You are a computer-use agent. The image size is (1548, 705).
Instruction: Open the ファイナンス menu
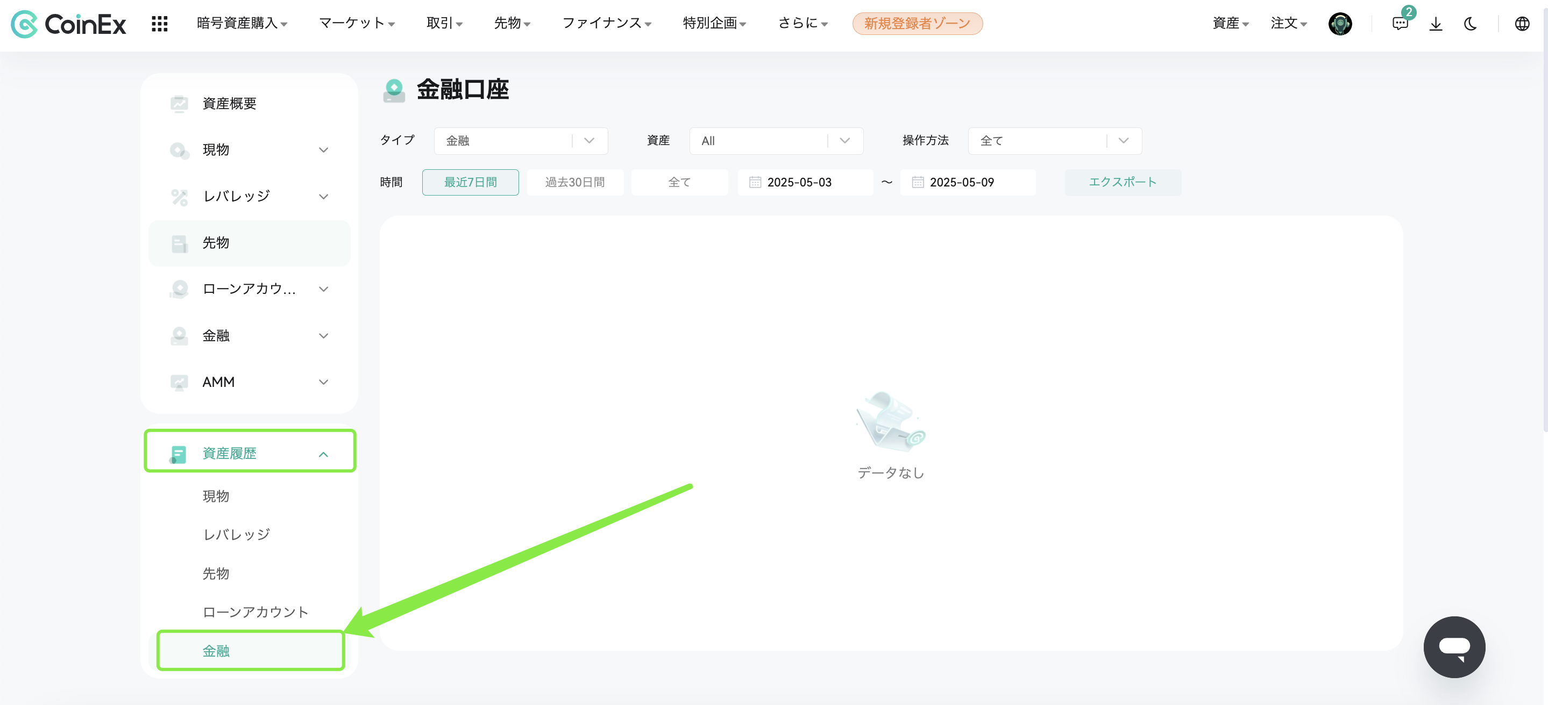pos(606,24)
